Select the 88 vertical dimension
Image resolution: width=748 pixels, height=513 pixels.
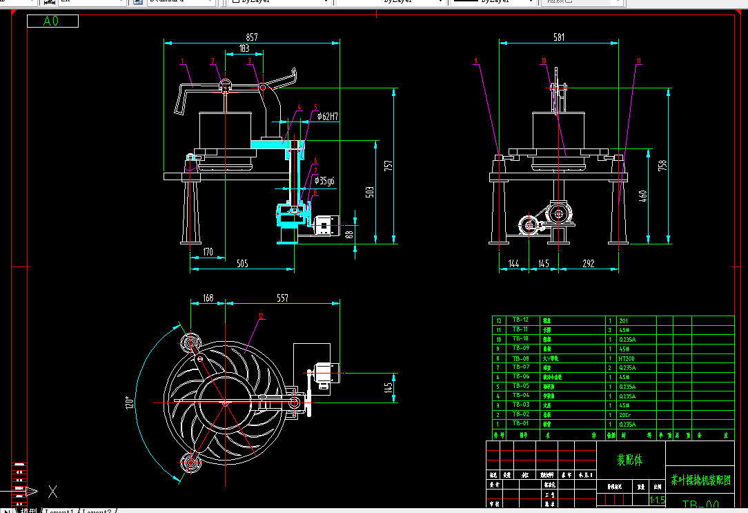(349, 234)
